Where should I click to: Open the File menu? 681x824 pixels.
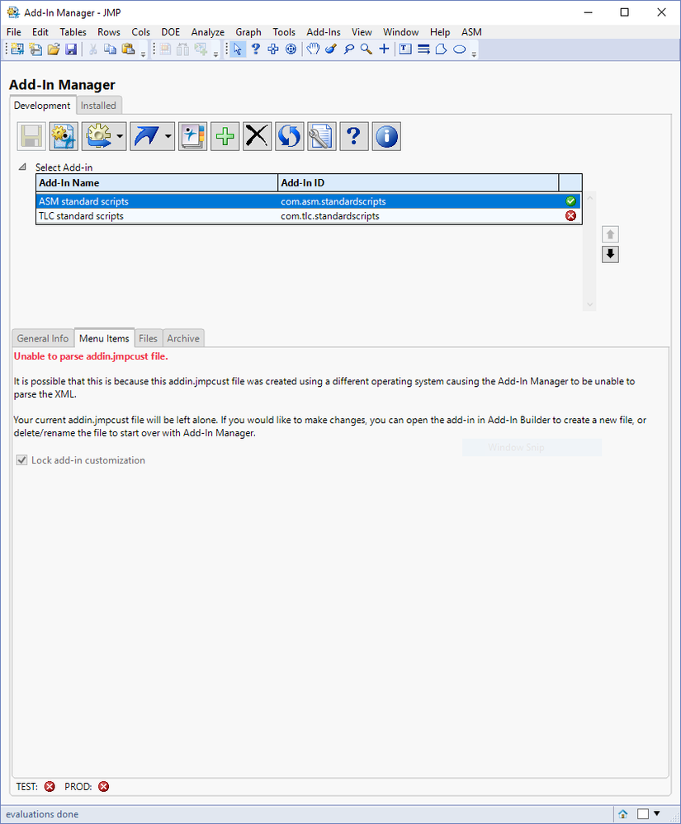click(14, 32)
